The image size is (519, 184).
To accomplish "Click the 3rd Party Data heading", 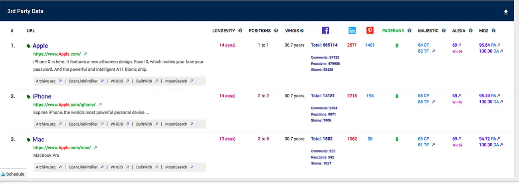I will point(26,12).
